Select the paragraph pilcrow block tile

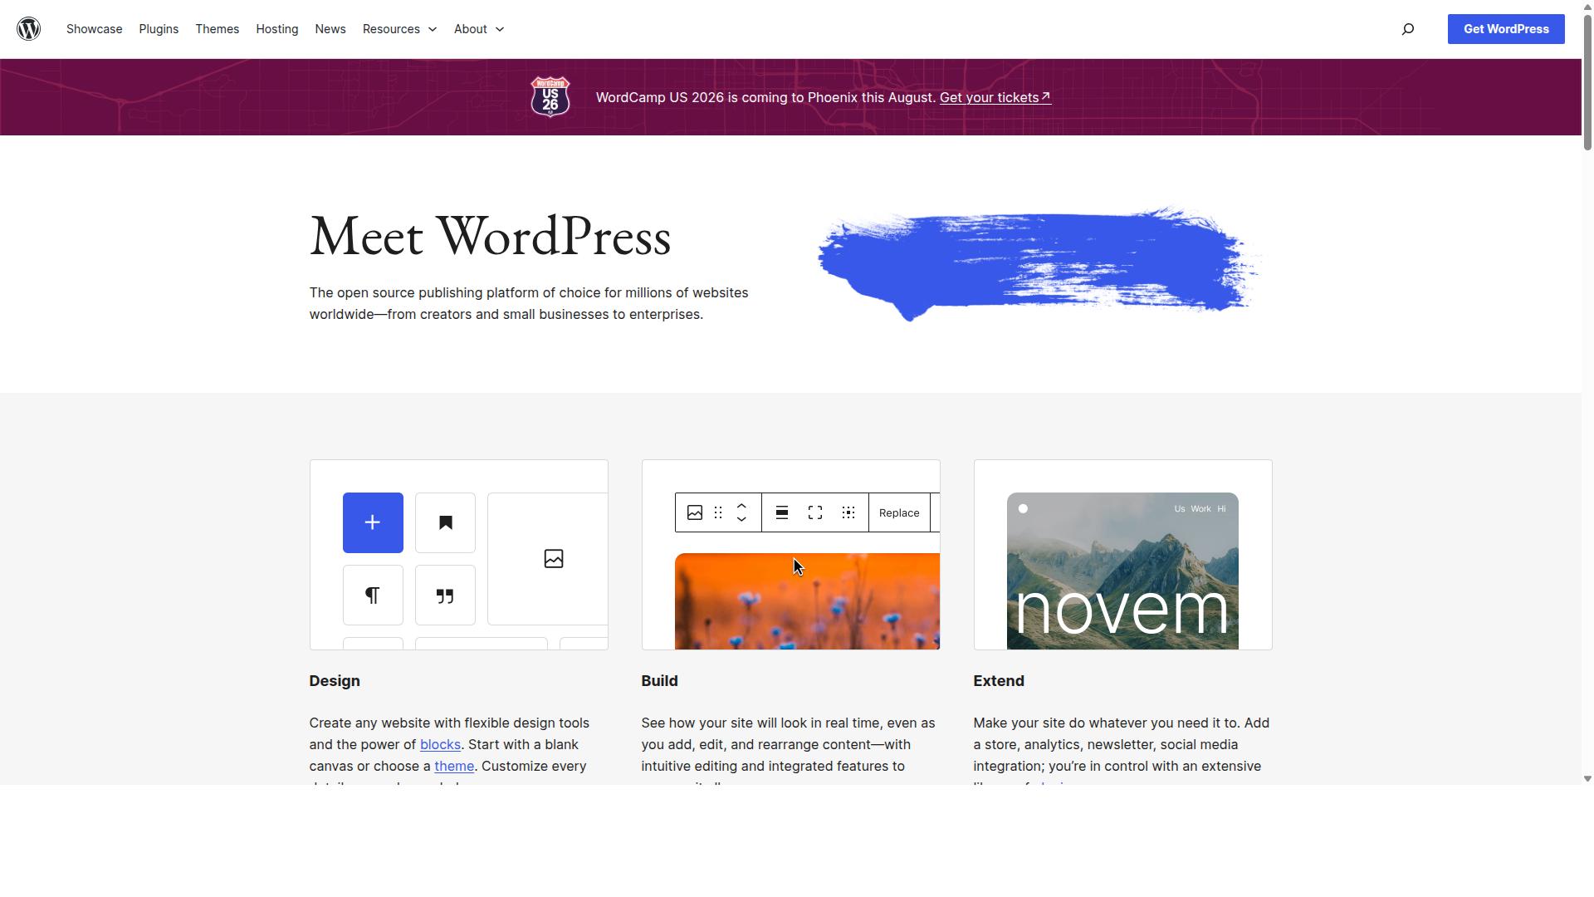pos(373,595)
